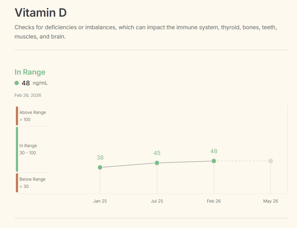297x228 pixels.
Task: Click the green In Range legend bar
Action: point(17,149)
